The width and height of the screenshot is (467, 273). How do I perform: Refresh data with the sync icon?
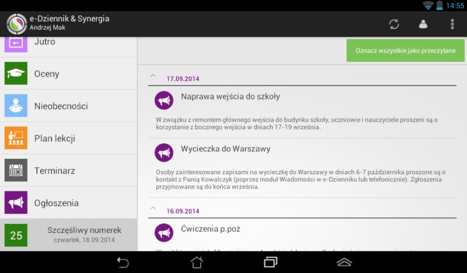tap(394, 24)
